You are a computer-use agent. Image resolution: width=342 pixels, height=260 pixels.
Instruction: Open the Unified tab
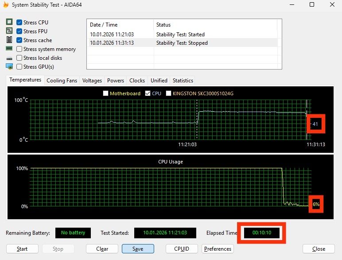pyautogui.click(x=159, y=81)
